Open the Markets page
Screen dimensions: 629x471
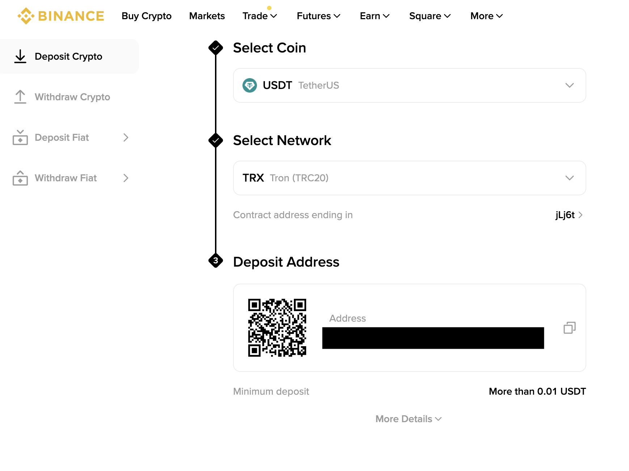point(207,16)
